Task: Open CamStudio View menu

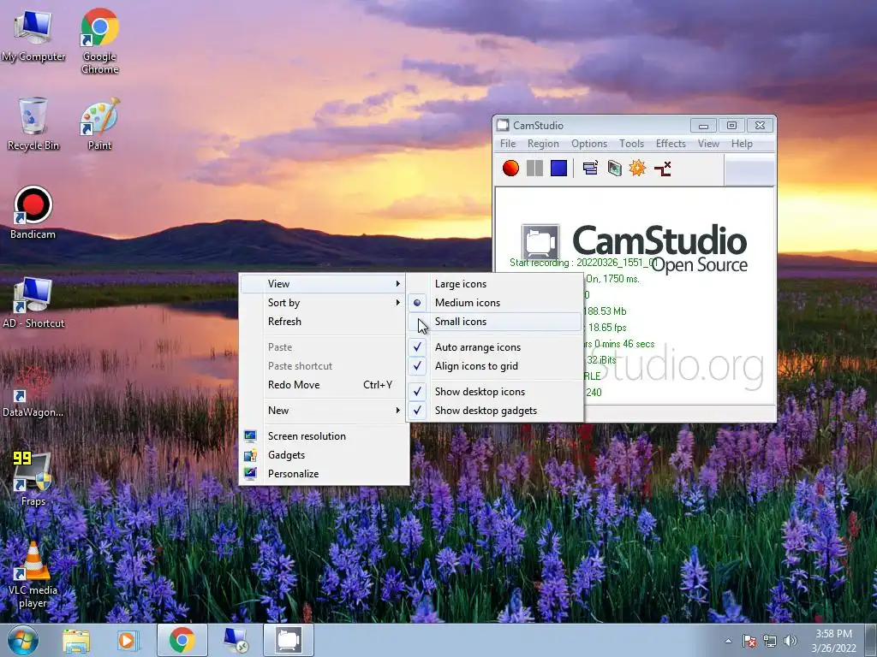Action: click(x=708, y=144)
